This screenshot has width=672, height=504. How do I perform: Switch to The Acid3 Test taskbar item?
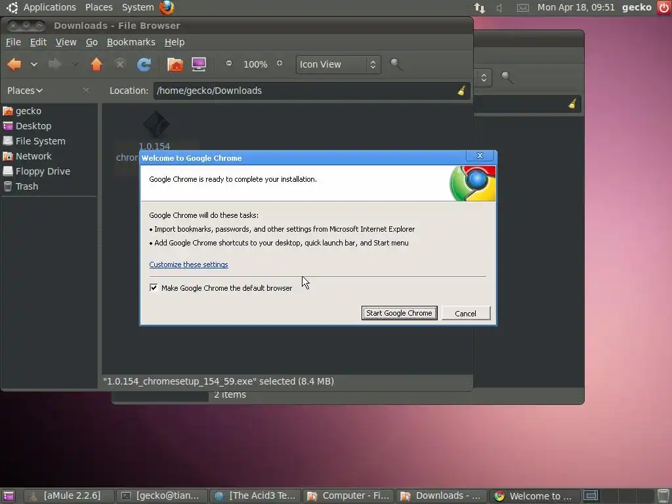pos(255,496)
